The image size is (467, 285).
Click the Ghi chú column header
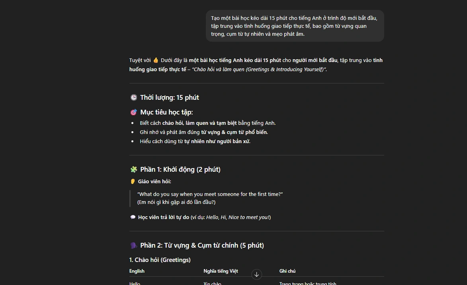pyautogui.click(x=287, y=271)
